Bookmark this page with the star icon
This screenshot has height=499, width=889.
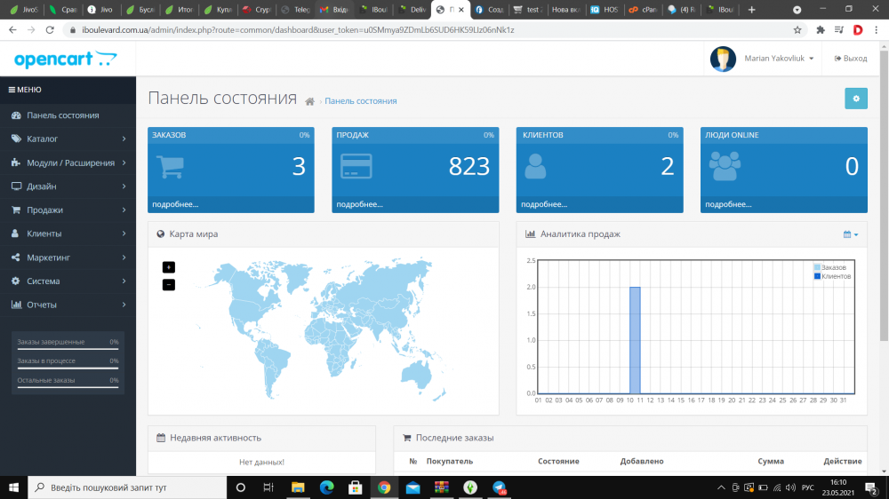[x=797, y=30]
